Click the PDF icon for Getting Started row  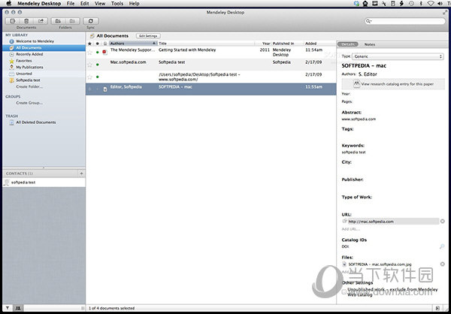(x=104, y=52)
